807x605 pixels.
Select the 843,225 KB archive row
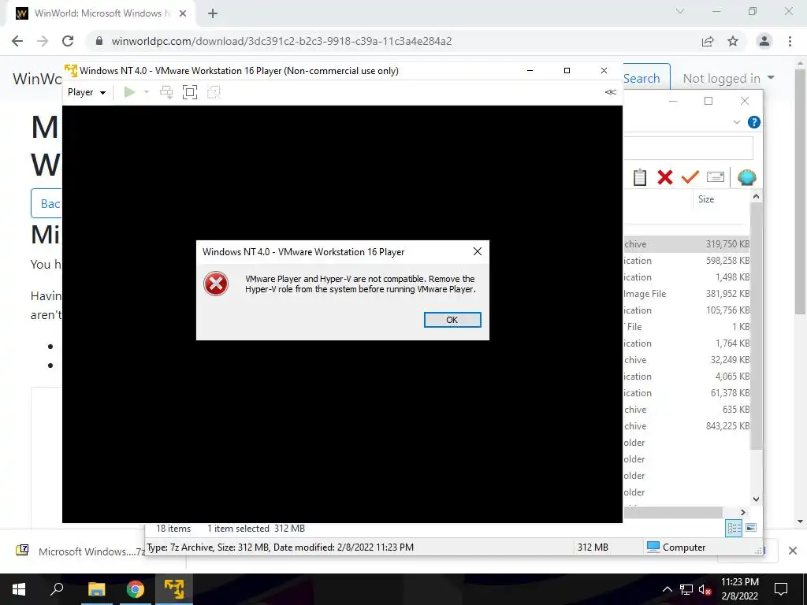tap(686, 426)
